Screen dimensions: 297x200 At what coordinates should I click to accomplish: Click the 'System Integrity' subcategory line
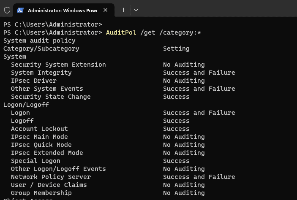pos(41,73)
